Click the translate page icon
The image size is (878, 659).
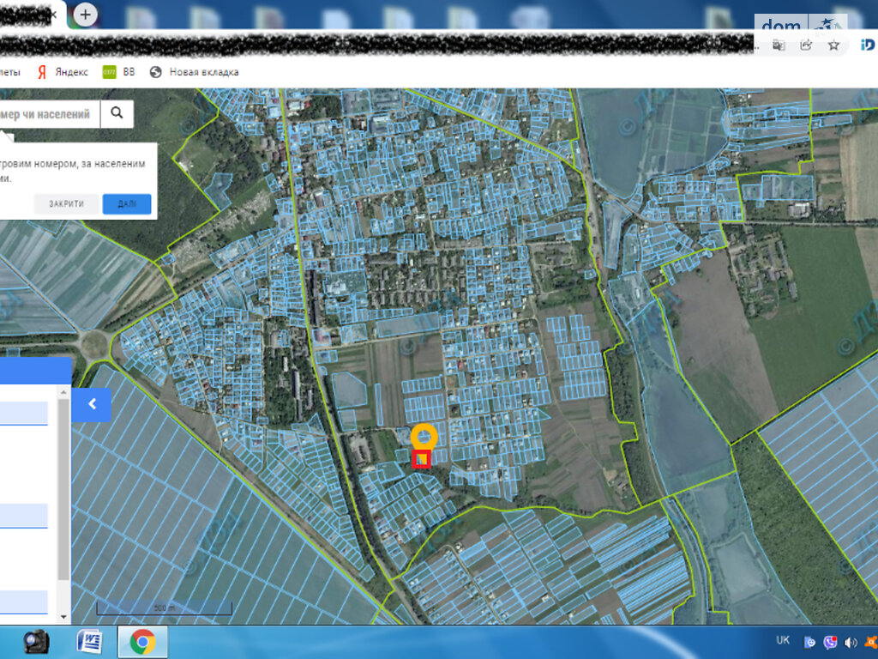point(779,45)
